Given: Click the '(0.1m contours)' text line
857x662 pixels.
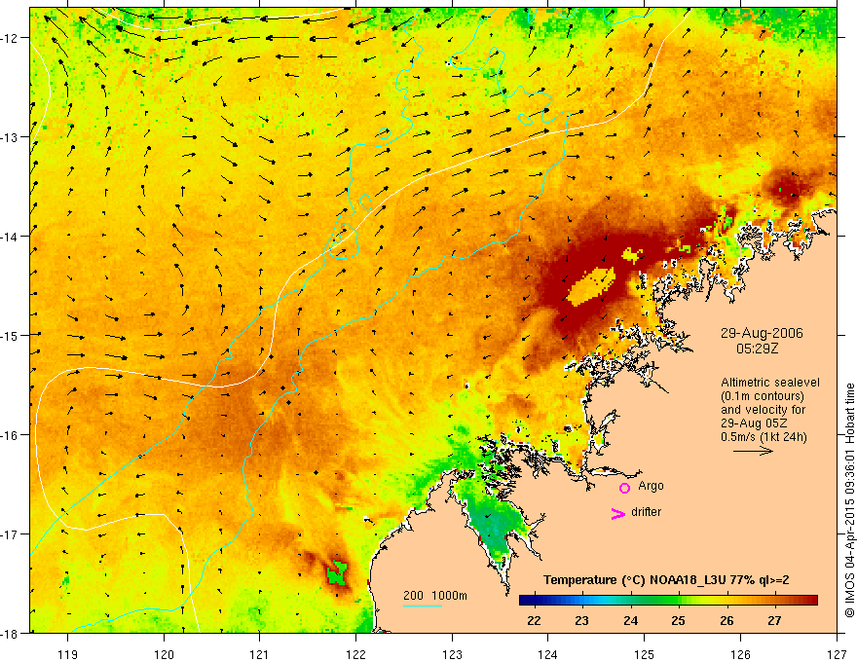Looking at the screenshot, I should 763,396.
